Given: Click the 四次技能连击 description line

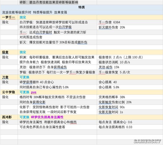Looking at the screenshot, I should [46, 27].
